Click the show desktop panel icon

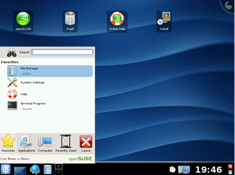click(20, 170)
